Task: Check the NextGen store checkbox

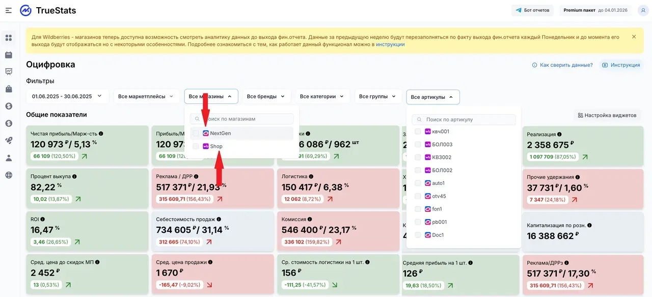Action: click(x=196, y=133)
